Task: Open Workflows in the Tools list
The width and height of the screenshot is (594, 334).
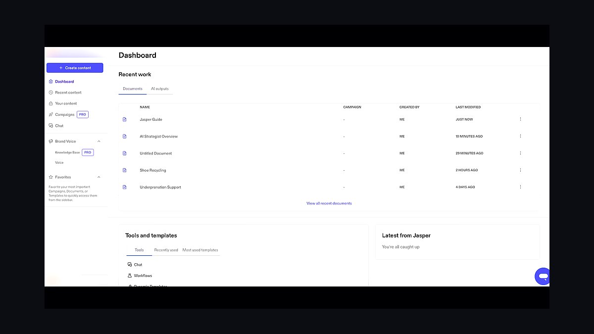Action: tap(143, 276)
